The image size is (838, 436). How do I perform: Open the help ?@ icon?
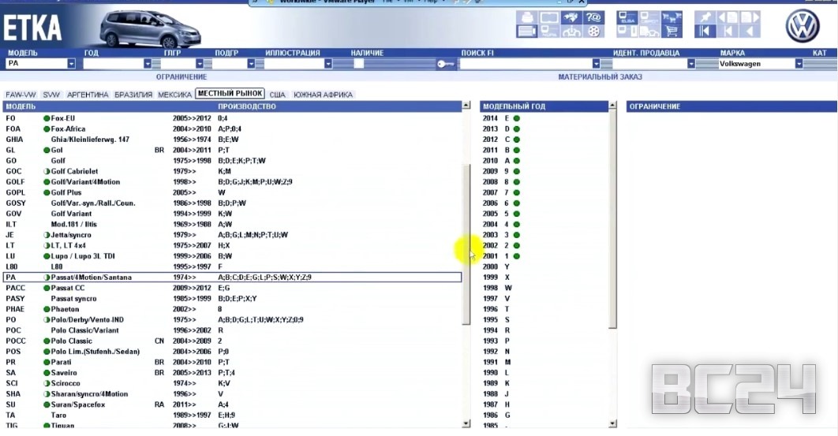pos(593,17)
